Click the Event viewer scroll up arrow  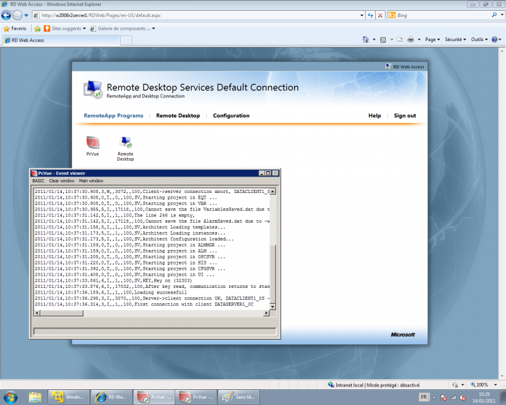click(x=273, y=192)
